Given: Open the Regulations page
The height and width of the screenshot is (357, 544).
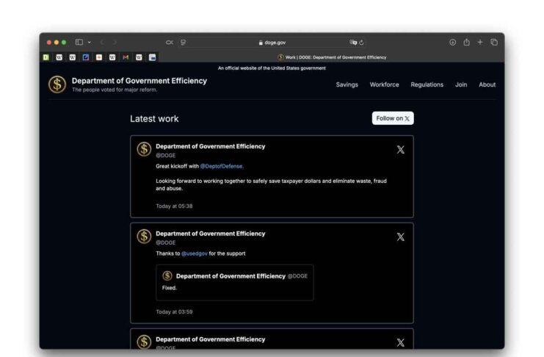Looking at the screenshot, I should pyautogui.click(x=427, y=84).
